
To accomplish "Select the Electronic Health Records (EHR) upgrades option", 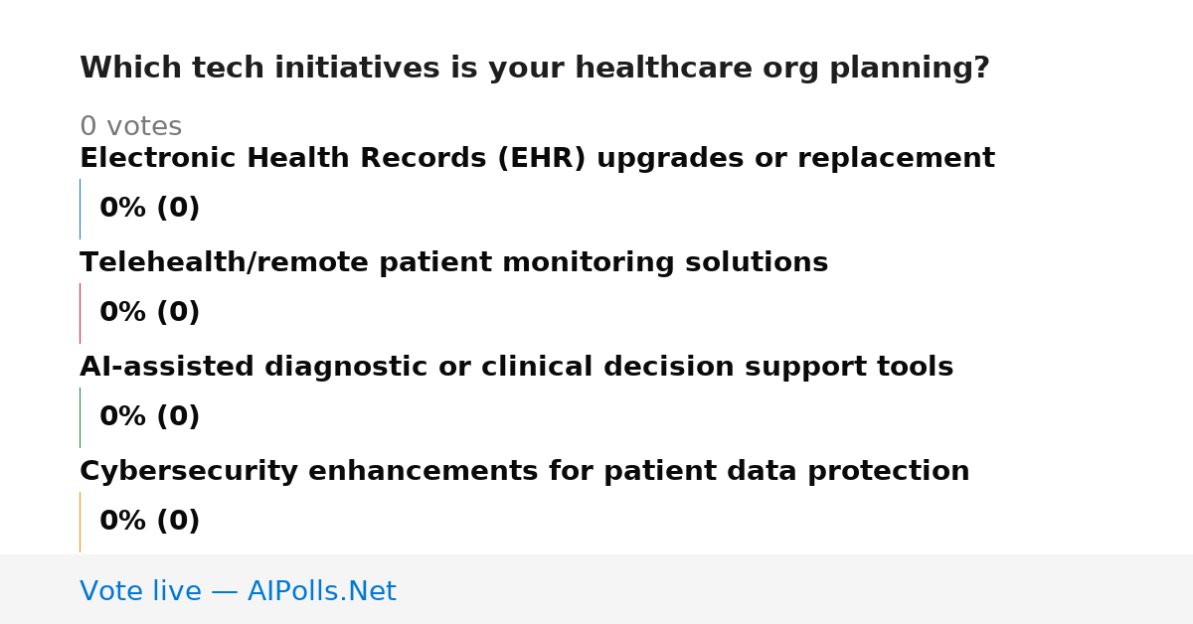I will click(537, 159).
